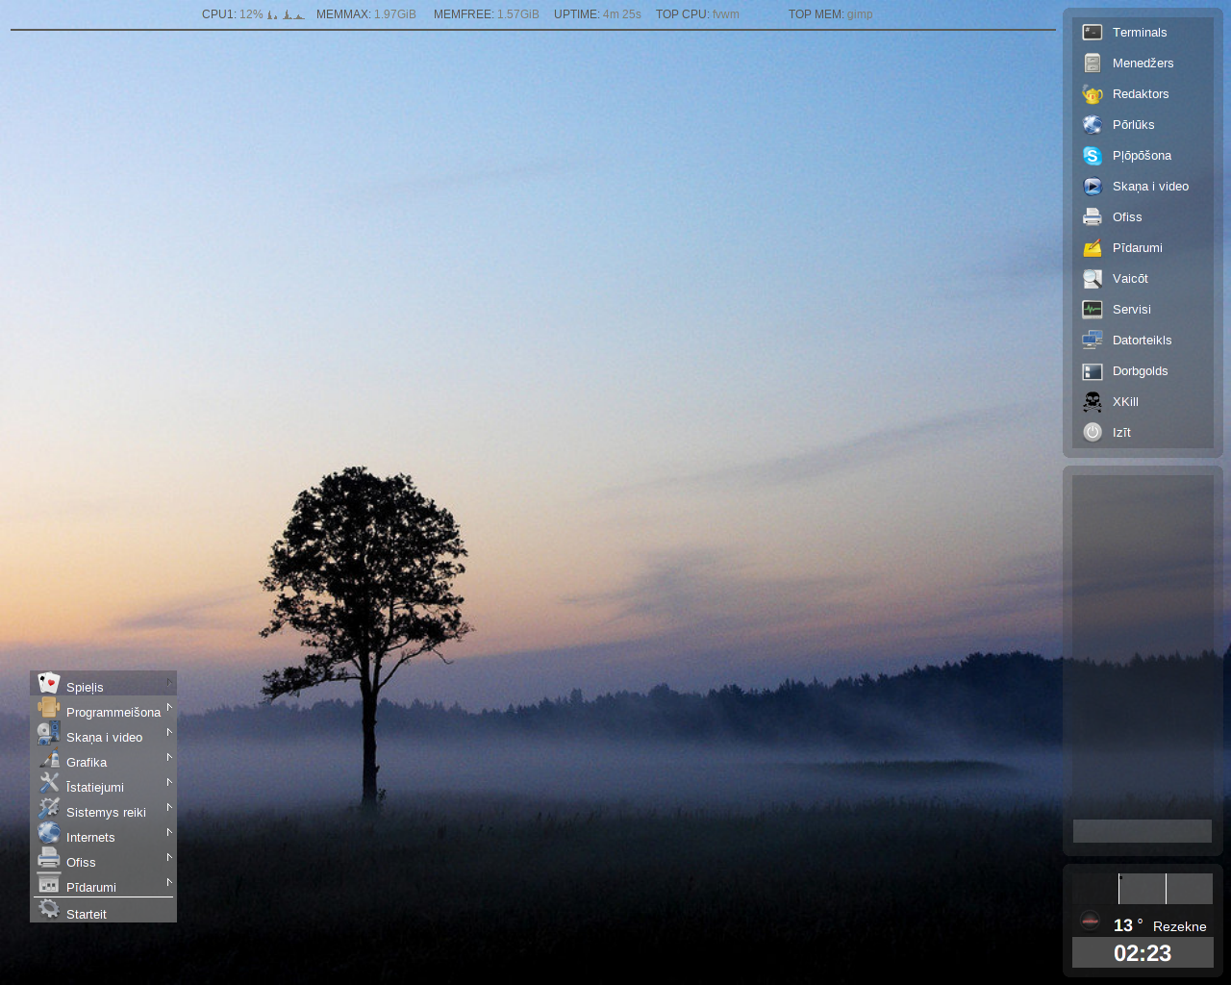This screenshot has width=1231, height=985.
Task: Click the MEMMAX: 1.97GiB readout
Action: 366,14
